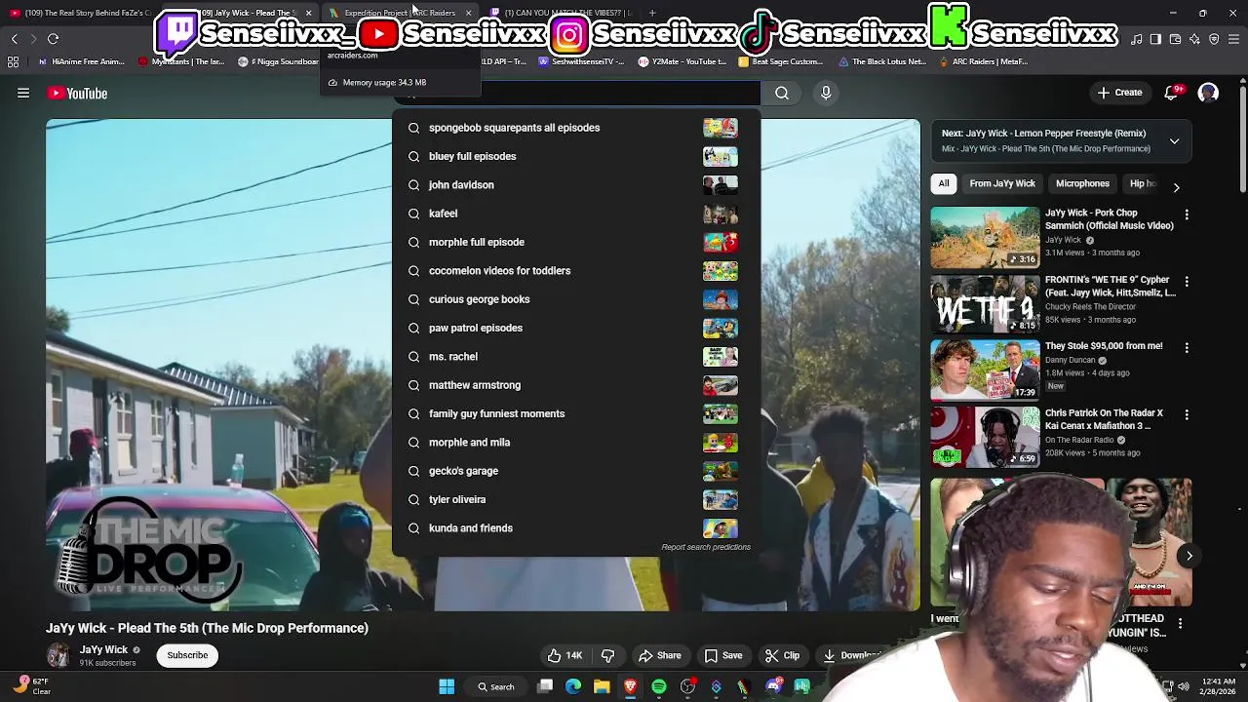Image resolution: width=1248 pixels, height=702 pixels.
Task: Select the All filter chip
Action: (944, 183)
